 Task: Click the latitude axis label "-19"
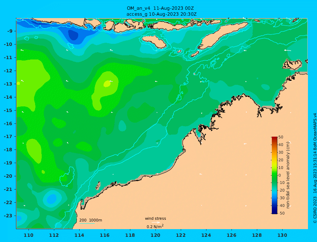coord(8,163)
